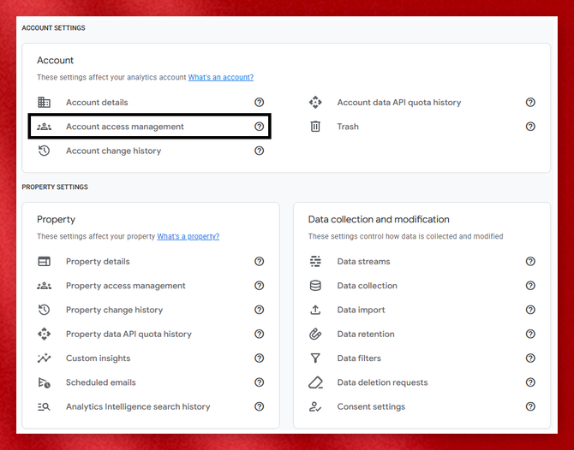Click the Property access management people icon
The image size is (574, 450).
point(44,286)
